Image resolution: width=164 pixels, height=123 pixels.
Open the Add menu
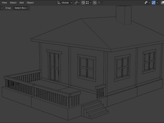click(x=22, y=3)
